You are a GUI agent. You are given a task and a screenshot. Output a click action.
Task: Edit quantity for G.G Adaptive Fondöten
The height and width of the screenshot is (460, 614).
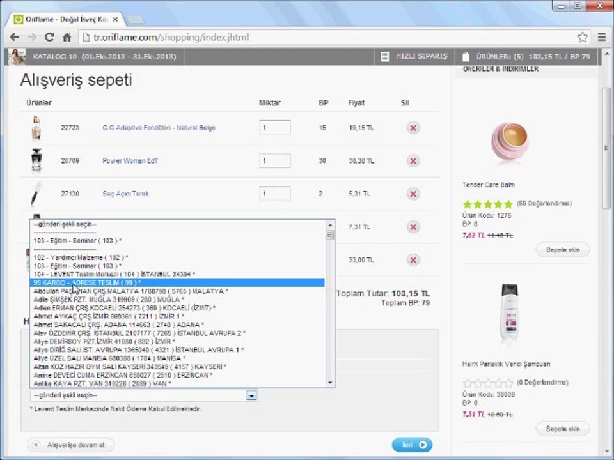pyautogui.click(x=275, y=128)
